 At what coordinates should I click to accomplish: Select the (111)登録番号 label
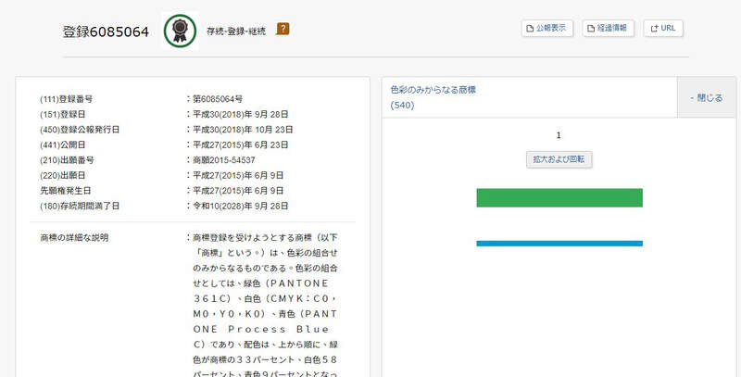coord(66,99)
